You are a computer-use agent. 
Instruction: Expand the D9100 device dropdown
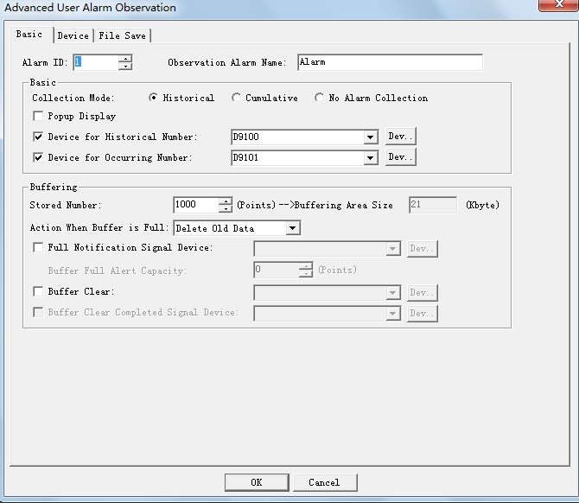371,137
